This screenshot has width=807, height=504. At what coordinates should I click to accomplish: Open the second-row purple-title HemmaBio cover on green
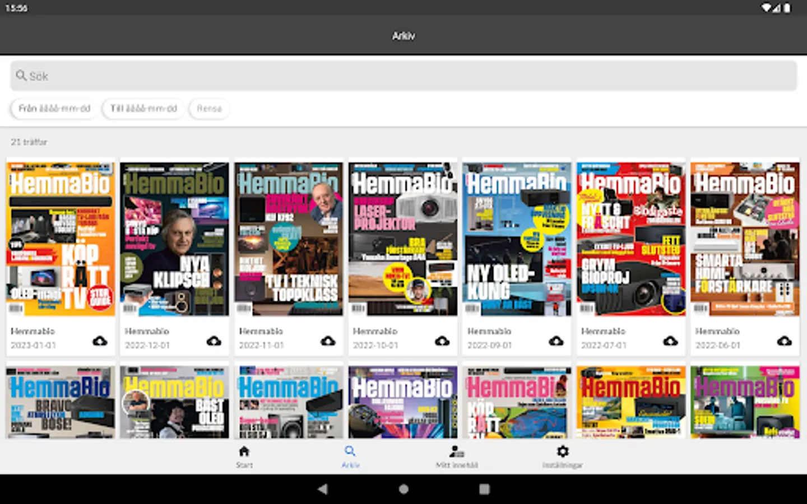[x=745, y=402]
